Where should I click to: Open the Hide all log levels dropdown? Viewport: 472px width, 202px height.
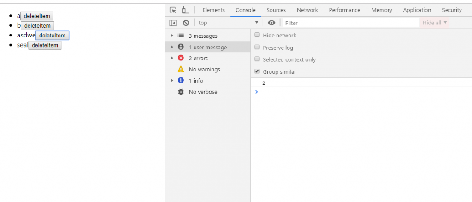coord(435,23)
